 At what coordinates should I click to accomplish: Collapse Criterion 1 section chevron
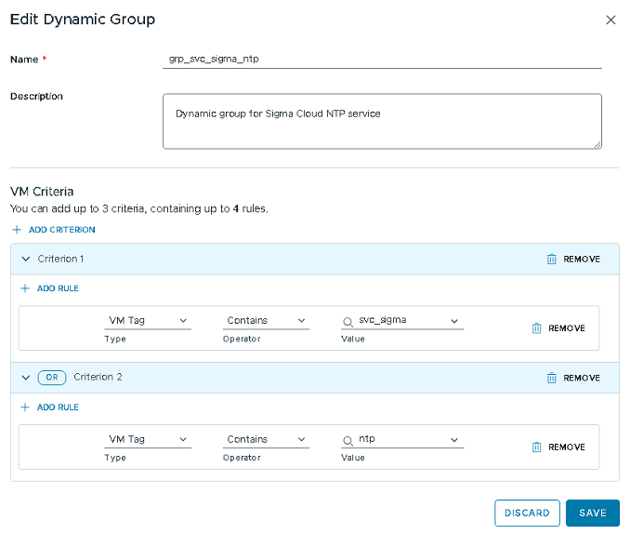point(25,259)
